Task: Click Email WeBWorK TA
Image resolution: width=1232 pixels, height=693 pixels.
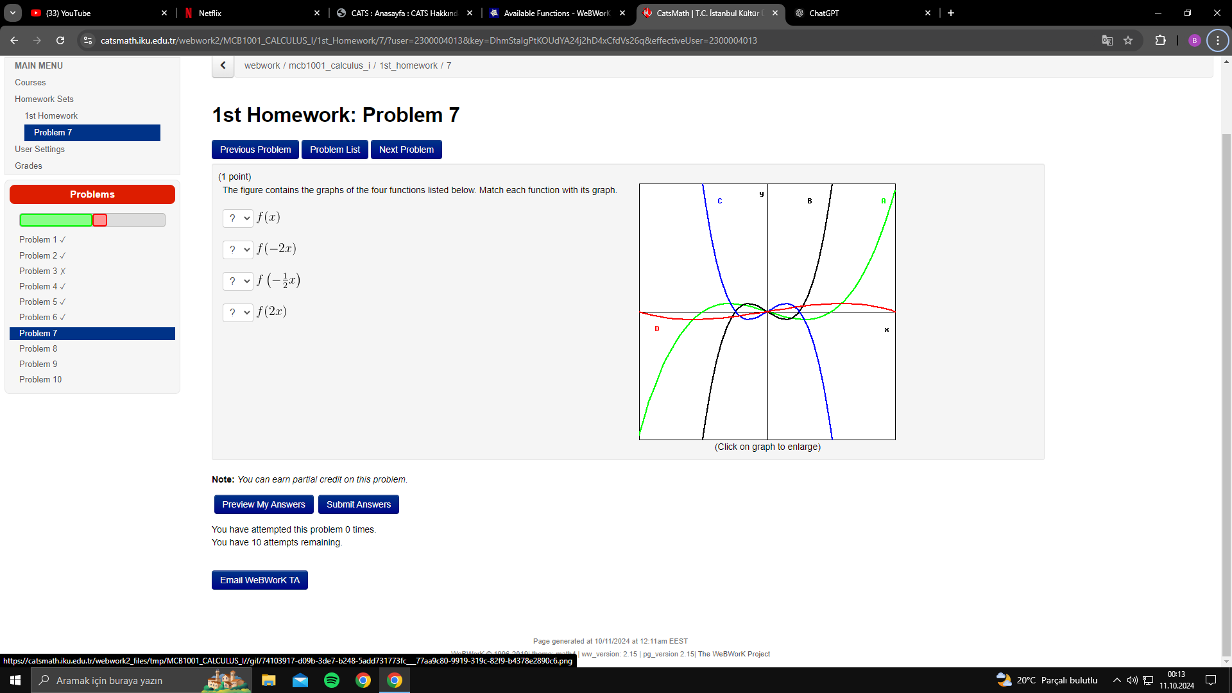Action: pyautogui.click(x=260, y=580)
